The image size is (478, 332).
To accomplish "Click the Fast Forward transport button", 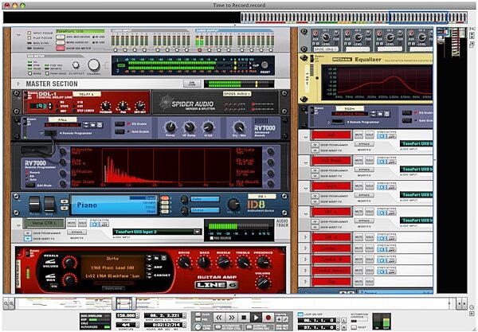I will 231,318.
